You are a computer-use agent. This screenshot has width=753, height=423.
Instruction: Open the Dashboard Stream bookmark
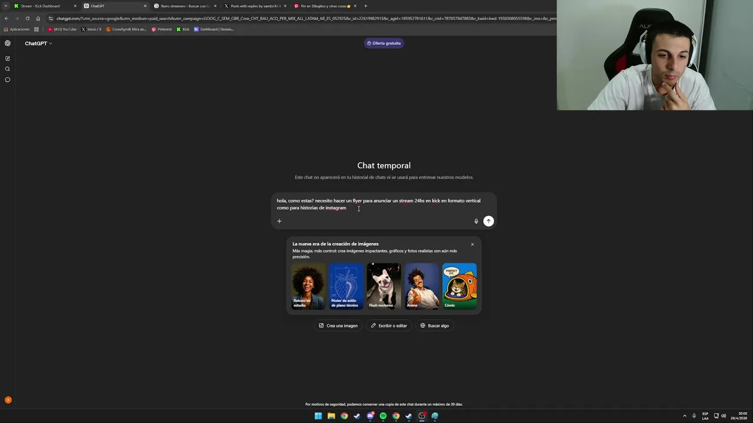[x=214, y=29]
